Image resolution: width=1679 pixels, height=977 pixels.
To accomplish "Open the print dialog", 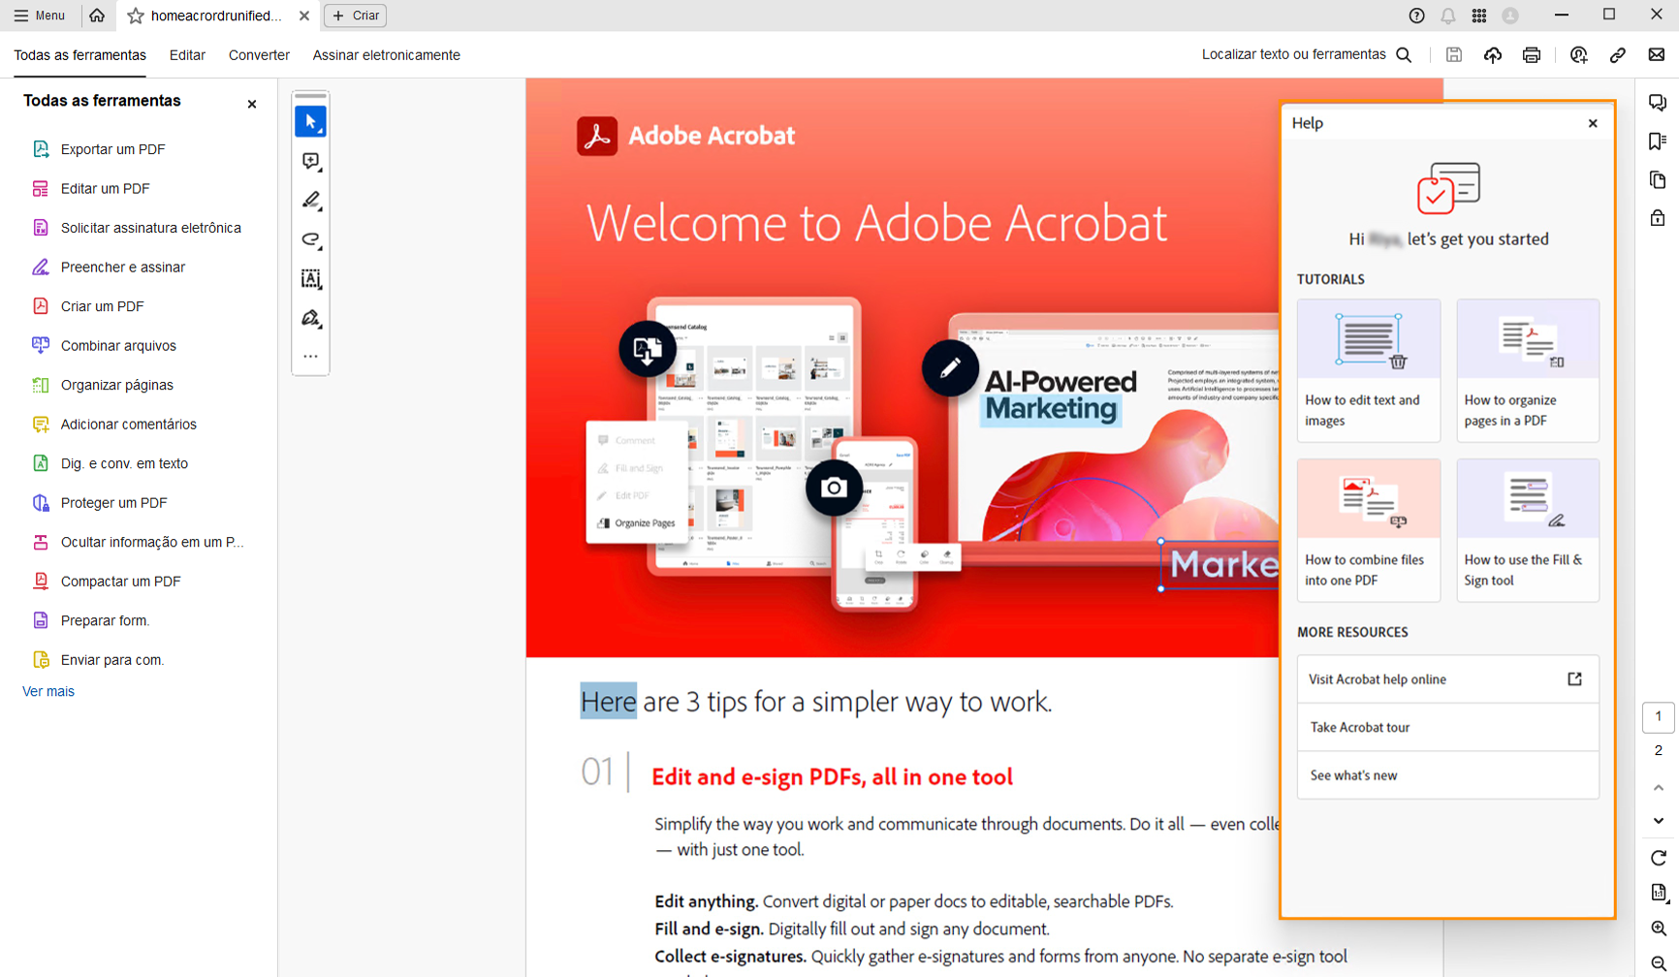I will point(1532,54).
